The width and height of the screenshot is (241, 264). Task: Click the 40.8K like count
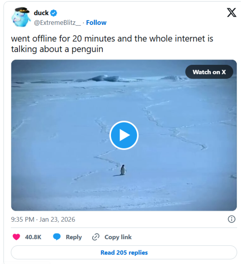click(x=33, y=237)
